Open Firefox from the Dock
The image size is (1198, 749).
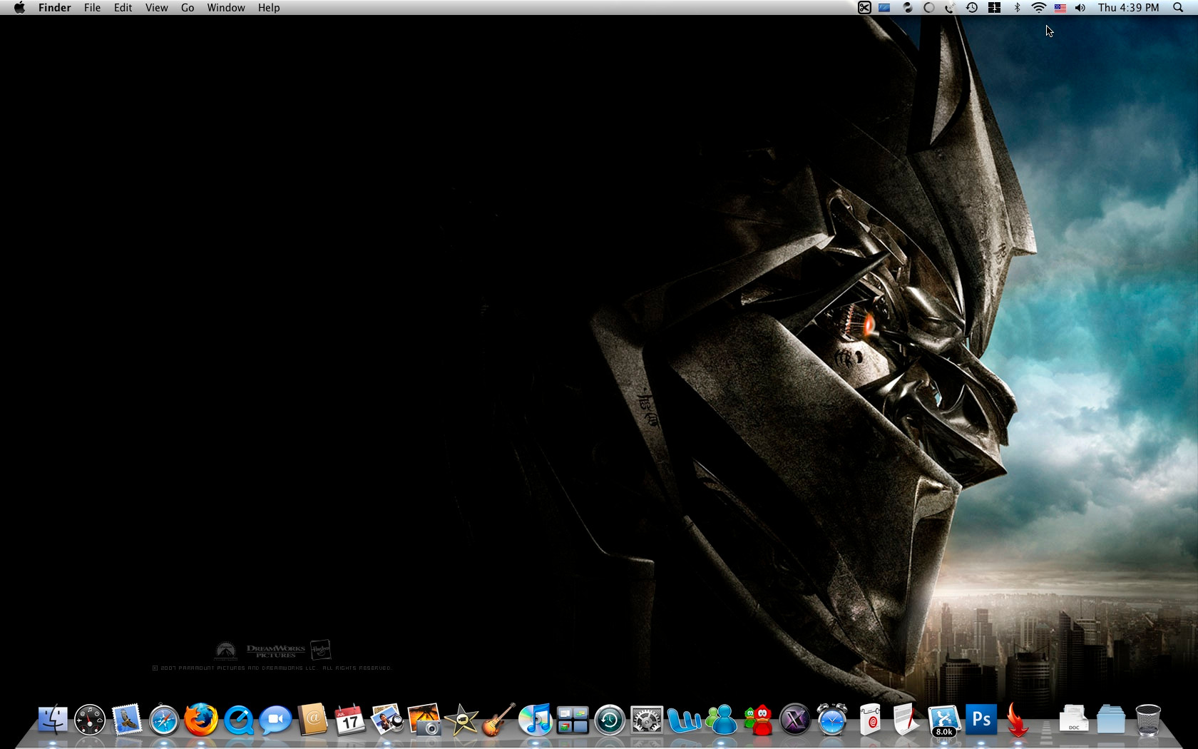(201, 720)
